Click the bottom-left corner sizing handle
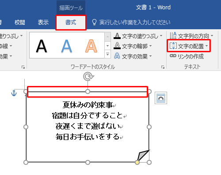 (x=26, y=163)
